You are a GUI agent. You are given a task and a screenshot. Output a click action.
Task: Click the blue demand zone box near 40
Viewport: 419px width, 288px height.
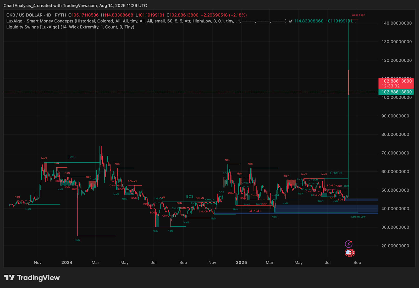coord(326,209)
